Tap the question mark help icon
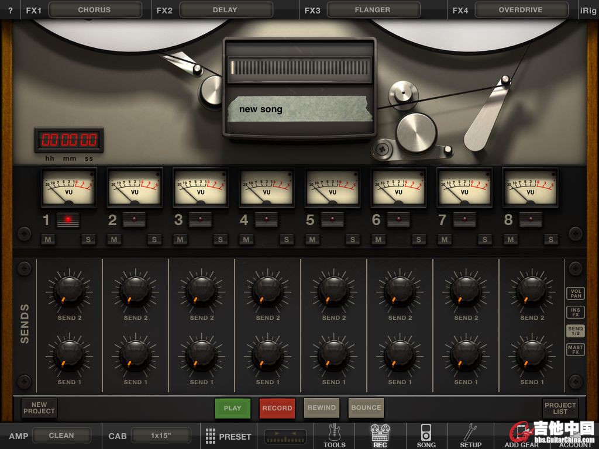This screenshot has width=599, height=449. [x=11, y=11]
